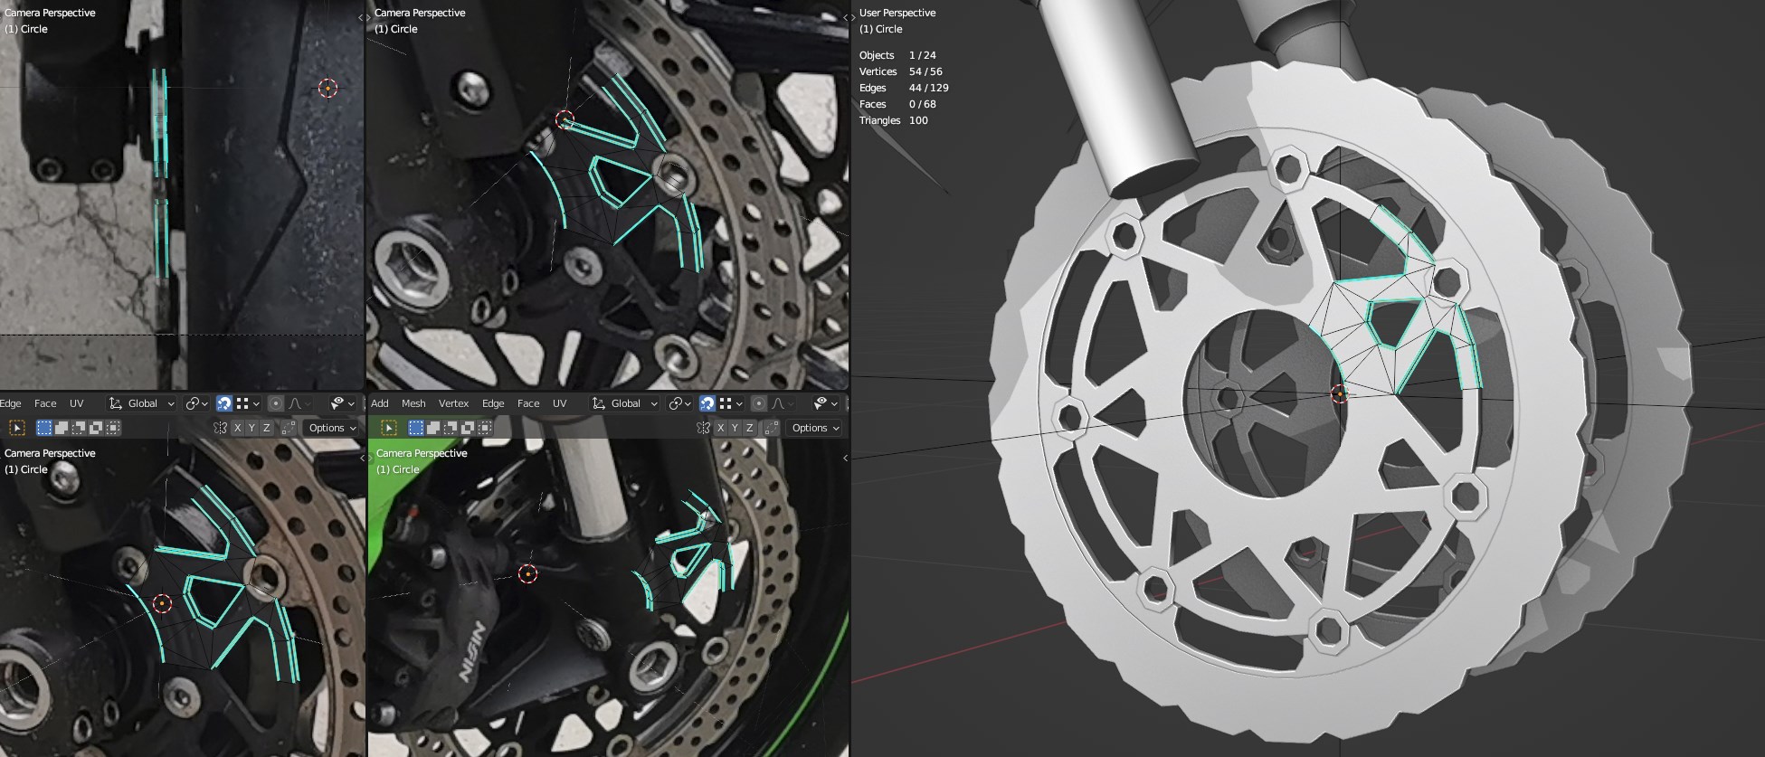This screenshot has height=757, width=1765.
Task: Choose 'Set new selection' mode in left header
Action: point(43,428)
